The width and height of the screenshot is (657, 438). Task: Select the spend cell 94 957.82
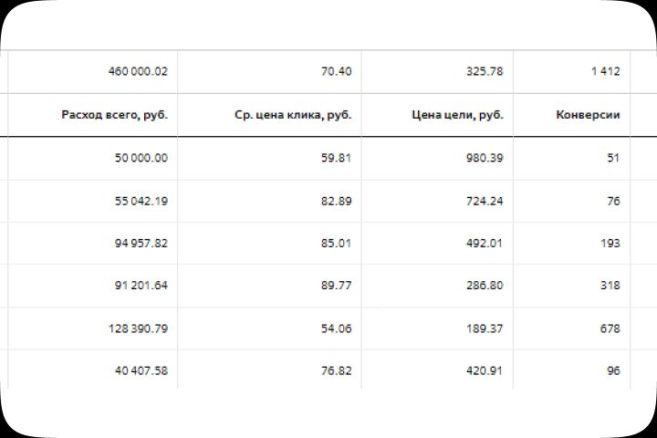click(137, 244)
